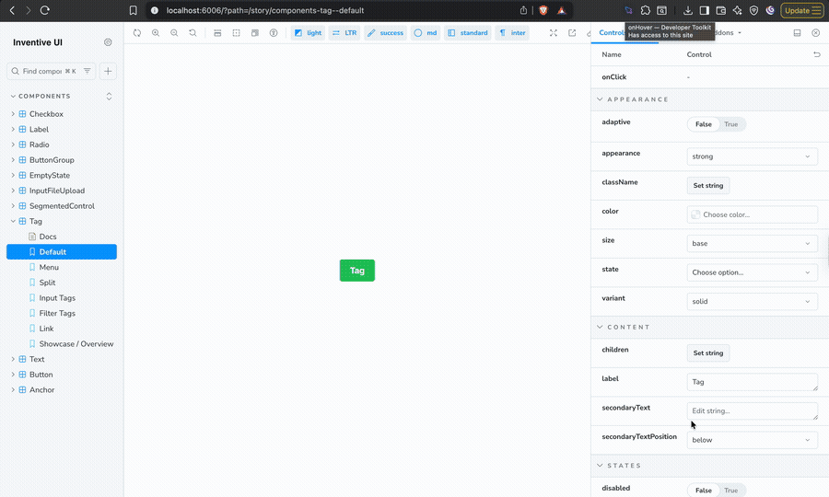Set disabled to True
This screenshot has height=497, width=829.
point(730,491)
